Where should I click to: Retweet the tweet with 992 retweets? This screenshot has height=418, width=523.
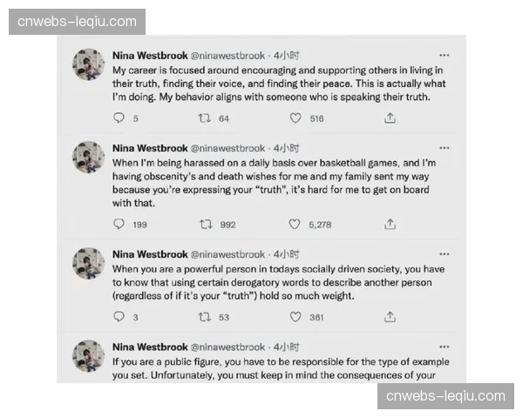click(x=206, y=224)
